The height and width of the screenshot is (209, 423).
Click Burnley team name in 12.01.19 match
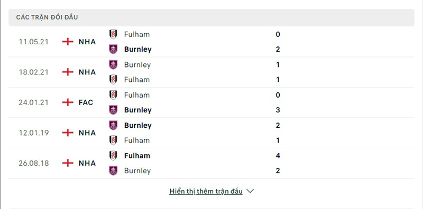pos(138,126)
